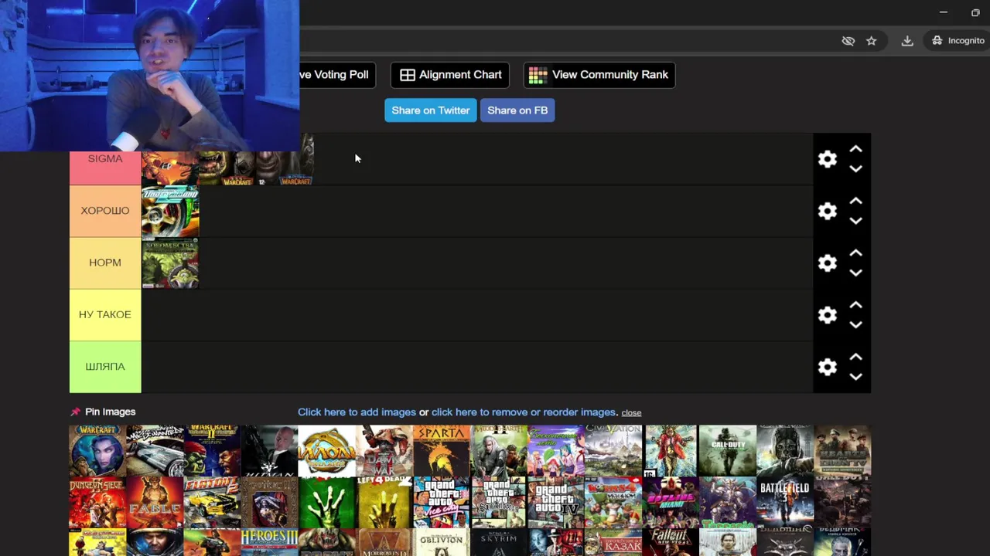This screenshot has width=990, height=556.
Task: Select Hitman cover in image pool
Action: tap(269, 450)
